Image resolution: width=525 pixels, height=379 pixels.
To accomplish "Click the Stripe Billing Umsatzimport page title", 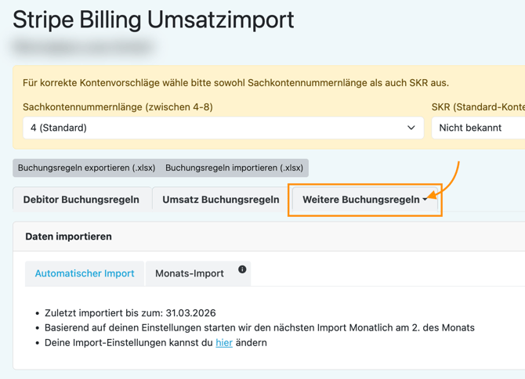I will (154, 20).
